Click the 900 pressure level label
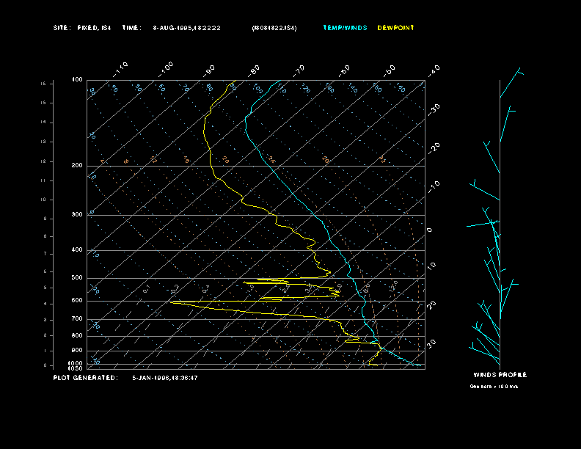Viewport: 581px width, 449px height. [77, 351]
